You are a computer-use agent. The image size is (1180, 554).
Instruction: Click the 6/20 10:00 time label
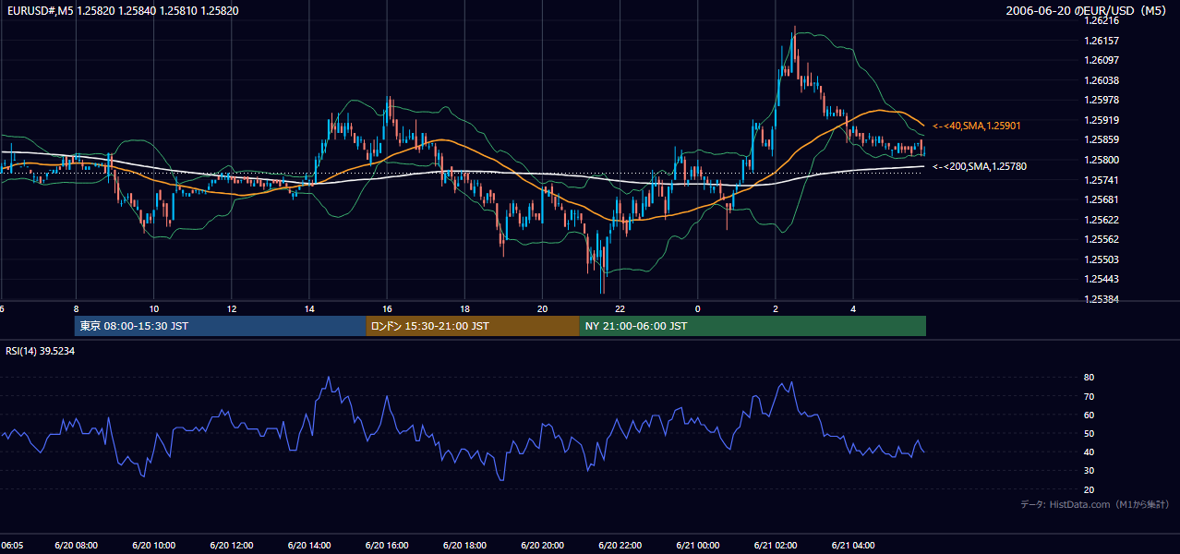click(154, 546)
